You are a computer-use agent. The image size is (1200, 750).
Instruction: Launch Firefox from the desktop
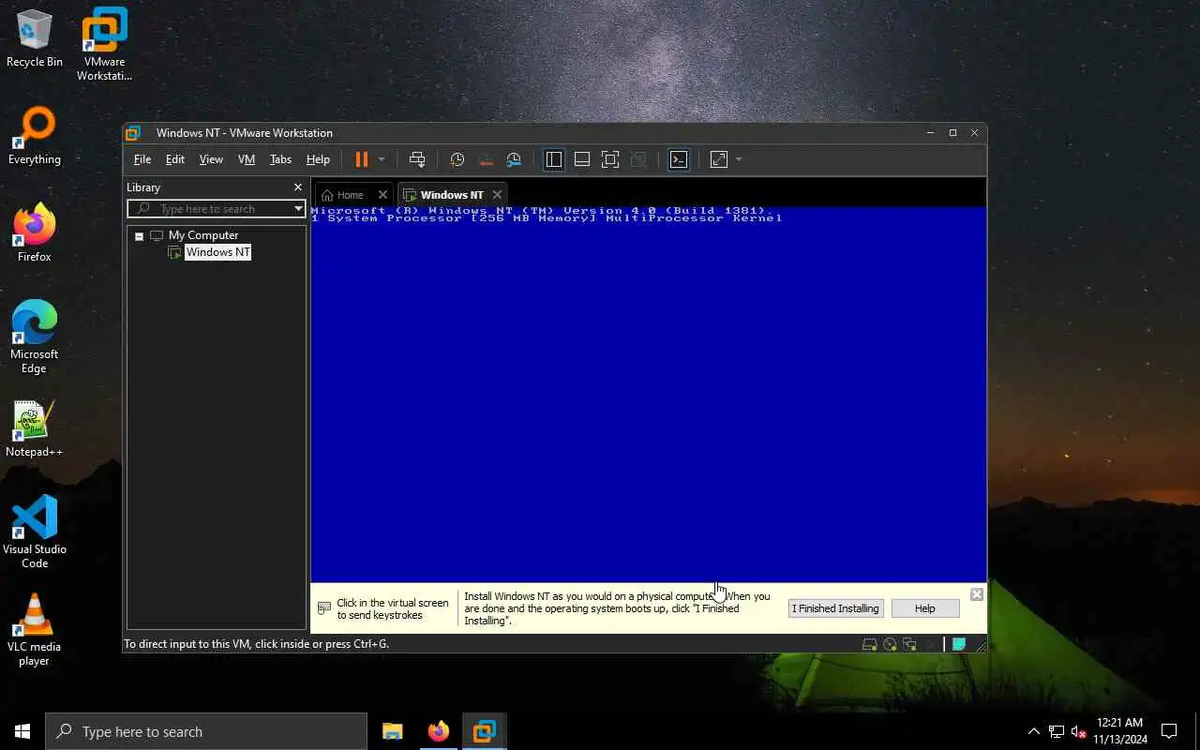coord(35,232)
